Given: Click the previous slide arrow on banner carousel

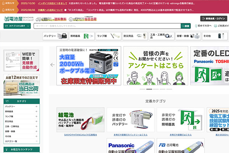Looking at the screenshot, I should coord(53,65).
